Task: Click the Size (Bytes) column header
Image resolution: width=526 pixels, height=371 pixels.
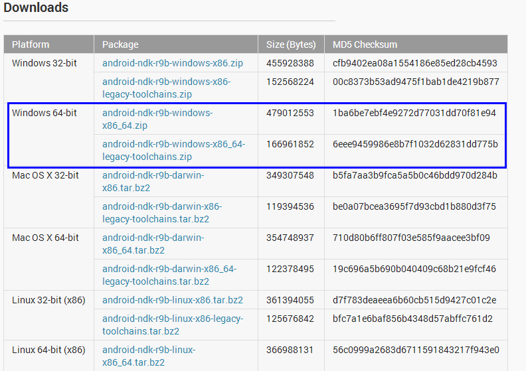Action: click(291, 44)
